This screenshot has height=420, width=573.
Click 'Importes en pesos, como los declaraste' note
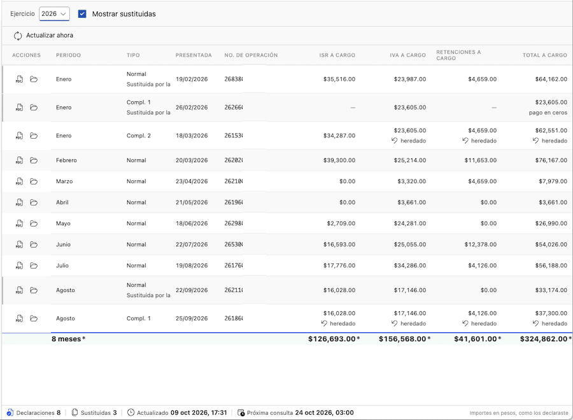point(519,413)
